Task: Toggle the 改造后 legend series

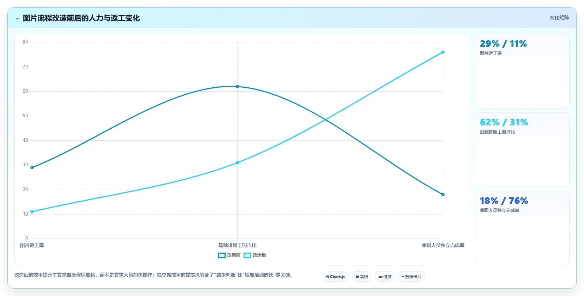Action: point(255,255)
